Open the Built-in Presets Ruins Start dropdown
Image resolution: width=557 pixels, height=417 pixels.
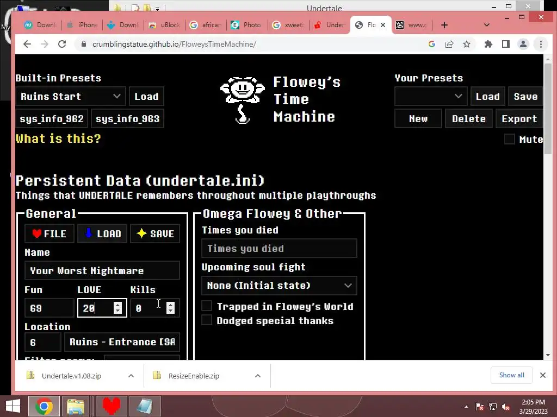tap(71, 97)
